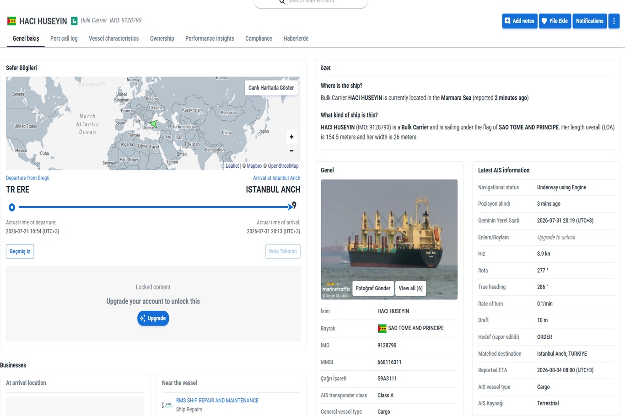This screenshot has height=416, width=625.
Task: Click the Terrestrial AIS source value
Action: click(x=548, y=404)
